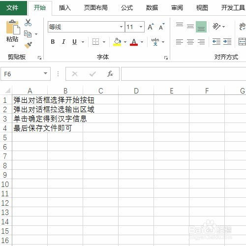The image size is (246, 246).
Task: Click cell with 单击确定得到汉字信息
Action: click(30, 119)
